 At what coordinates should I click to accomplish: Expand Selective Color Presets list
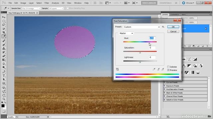(x=164, y=100)
